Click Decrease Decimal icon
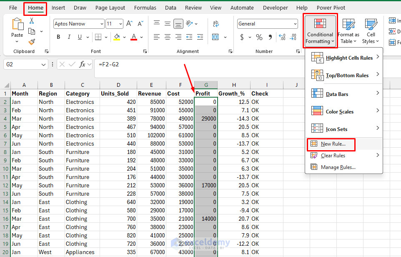 [293, 37]
